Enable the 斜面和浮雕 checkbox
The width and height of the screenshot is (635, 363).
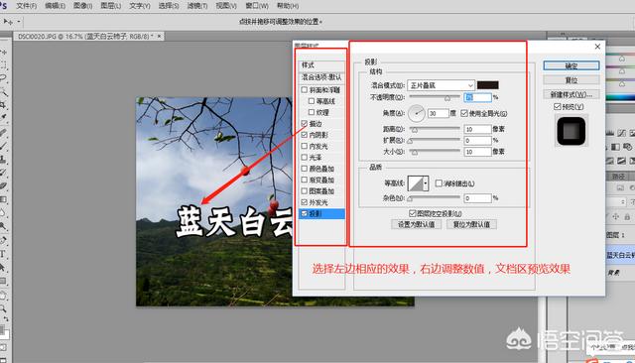click(x=305, y=90)
